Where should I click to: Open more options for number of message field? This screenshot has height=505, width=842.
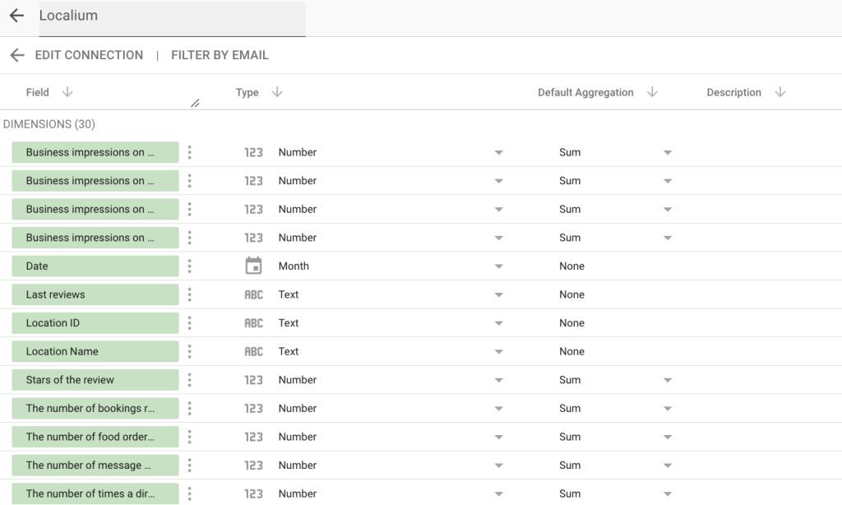tap(190, 466)
